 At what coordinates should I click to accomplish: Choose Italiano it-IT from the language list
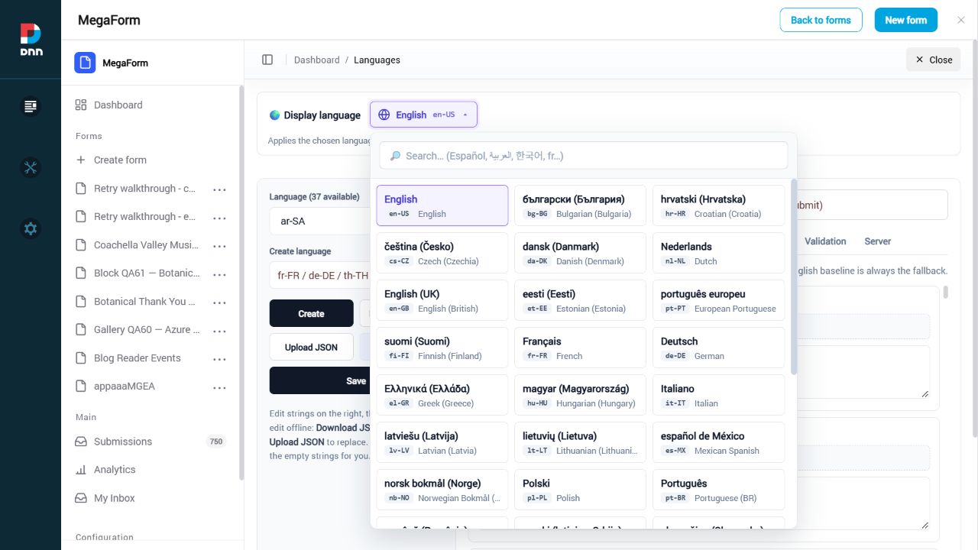pyautogui.click(x=718, y=395)
